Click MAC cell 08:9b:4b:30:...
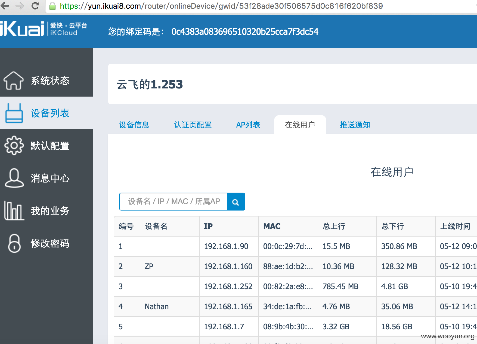The height and width of the screenshot is (344, 477). pos(288,327)
